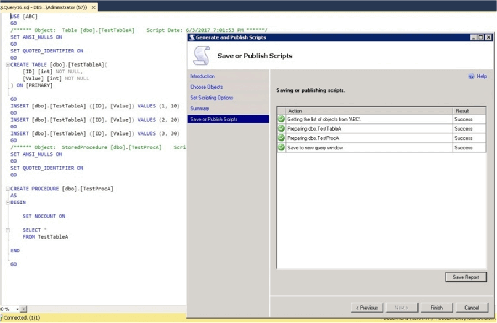Image resolution: width=497 pixels, height=323 pixels.
Task: Jump to the Summary step
Action: (199, 108)
